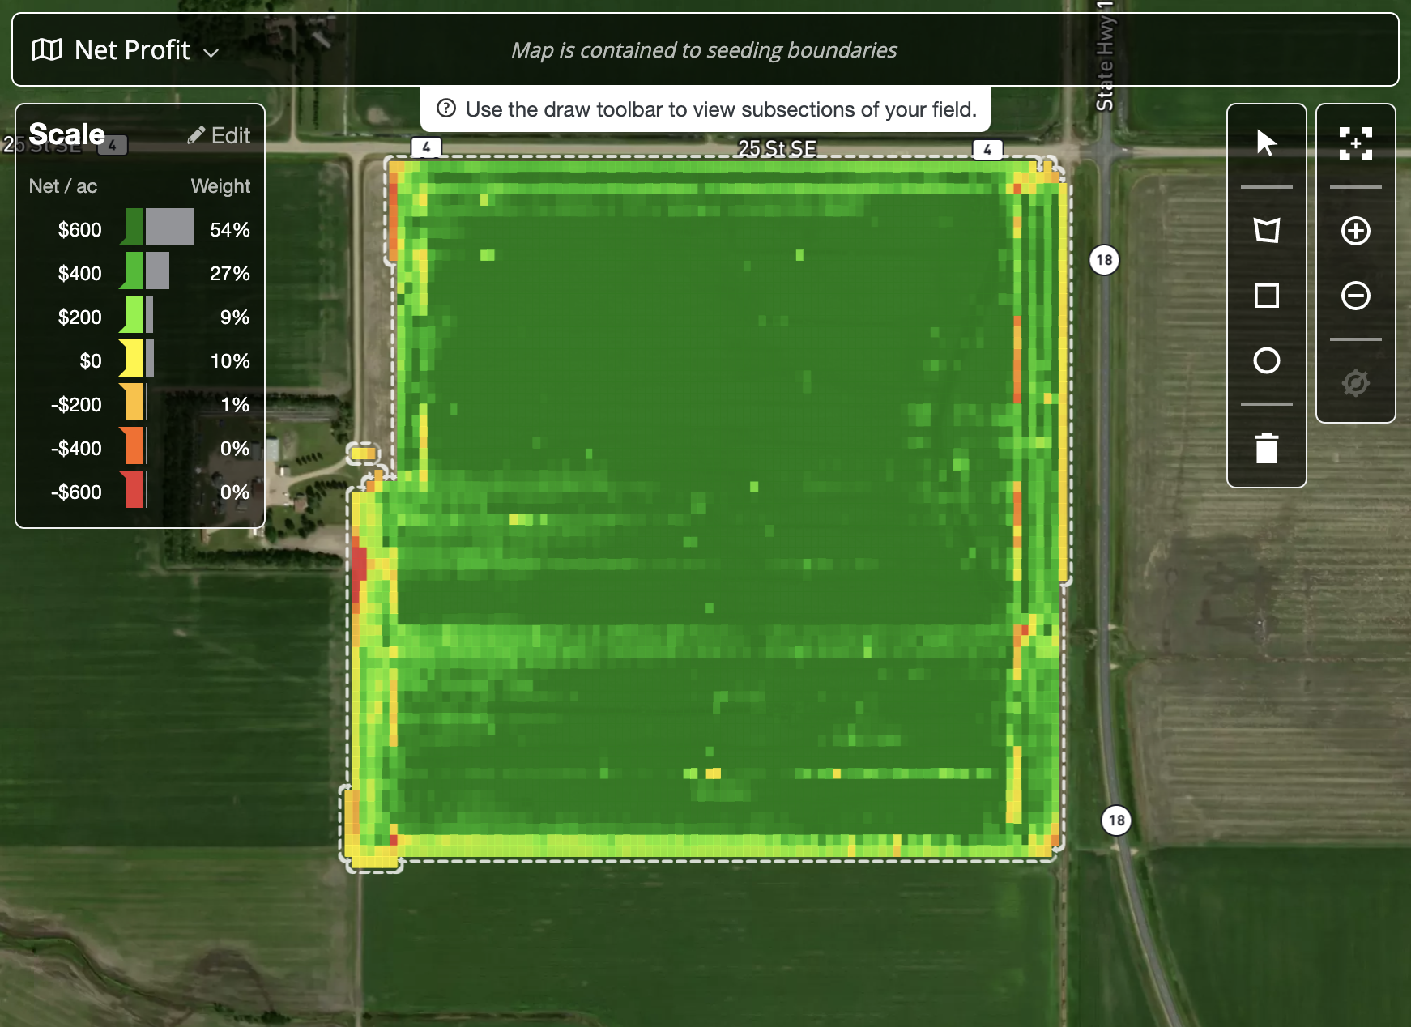The height and width of the screenshot is (1027, 1411).
Task: Click the help icon in the draw toolbar tip
Action: [446, 109]
